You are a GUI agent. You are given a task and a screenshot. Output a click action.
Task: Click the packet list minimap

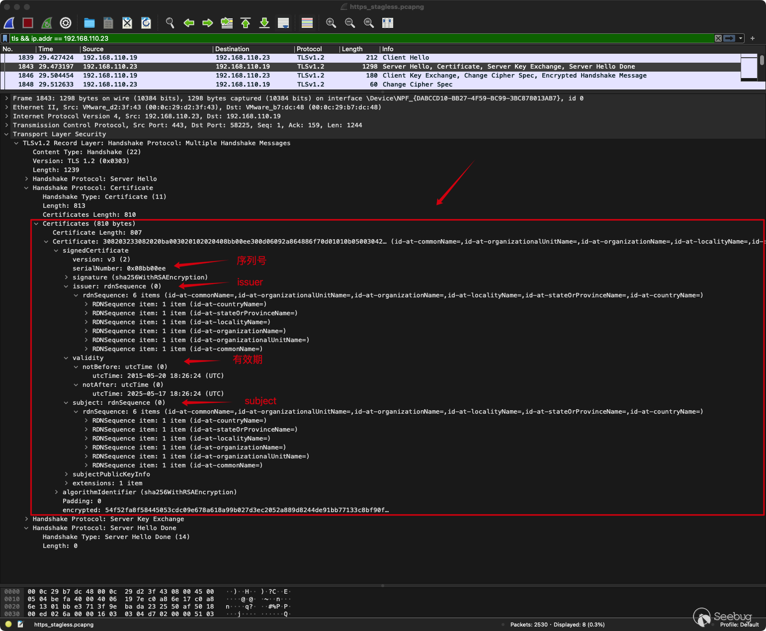pos(749,67)
